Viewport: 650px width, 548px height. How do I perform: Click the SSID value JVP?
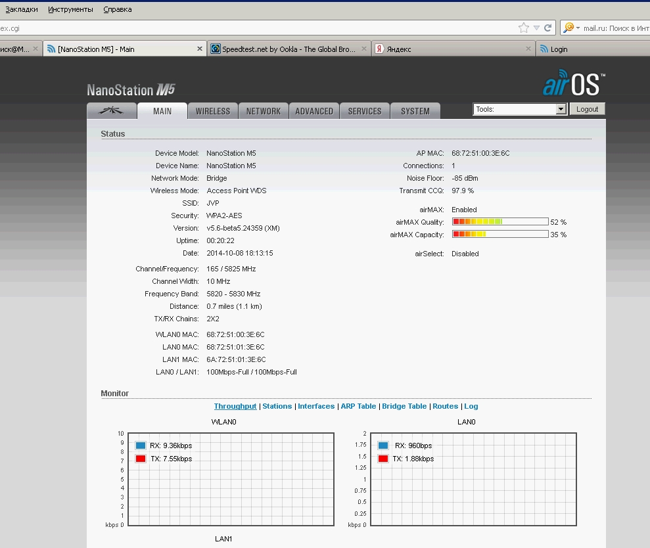tap(213, 202)
